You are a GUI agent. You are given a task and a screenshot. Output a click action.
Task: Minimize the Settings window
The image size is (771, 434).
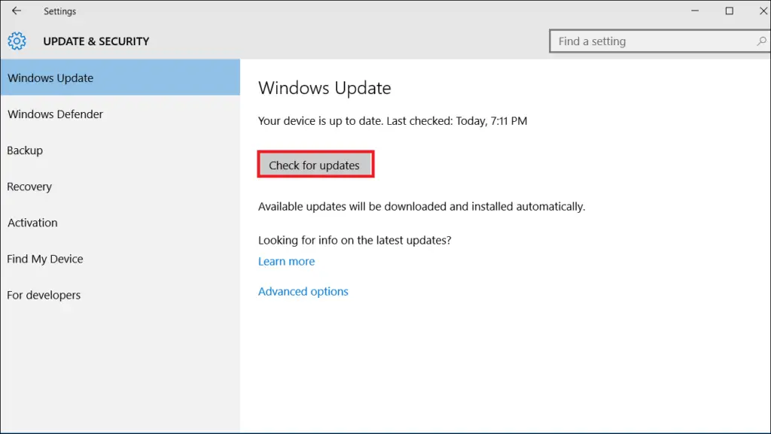[x=695, y=11]
